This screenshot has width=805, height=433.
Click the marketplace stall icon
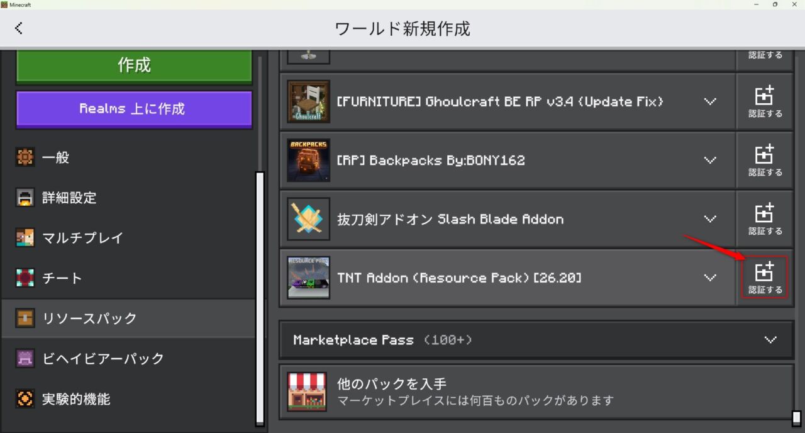[307, 391]
